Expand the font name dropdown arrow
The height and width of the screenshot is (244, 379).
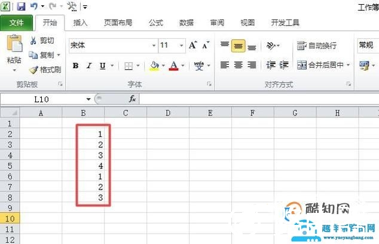[x=154, y=45]
